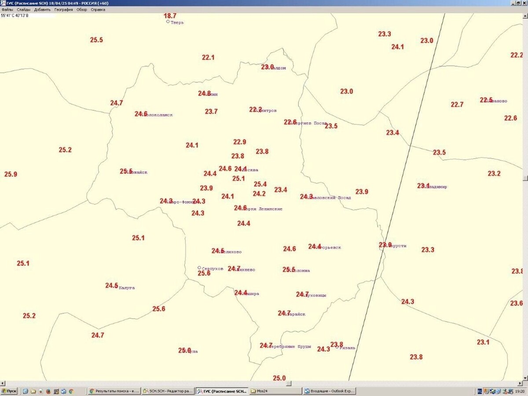528x396 pixels.
Task: Click the 23.7 temperature value
Action: click(x=211, y=111)
